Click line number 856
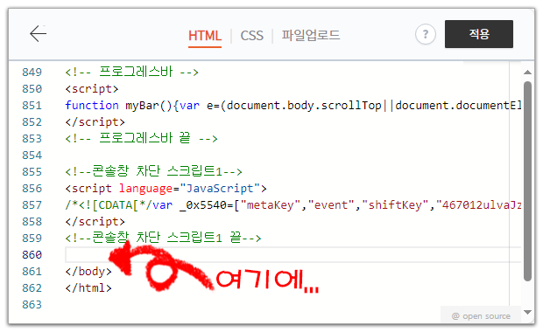This screenshot has height=332, width=543. pos(32,189)
